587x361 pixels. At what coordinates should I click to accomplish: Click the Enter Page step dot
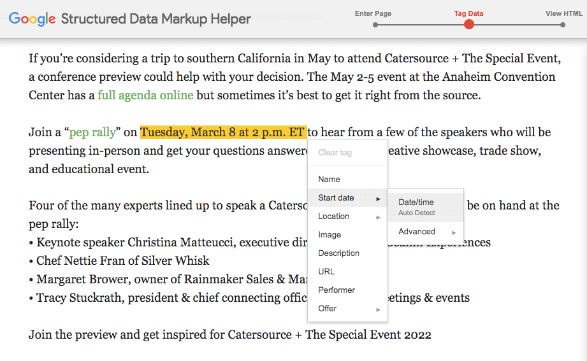tap(375, 25)
